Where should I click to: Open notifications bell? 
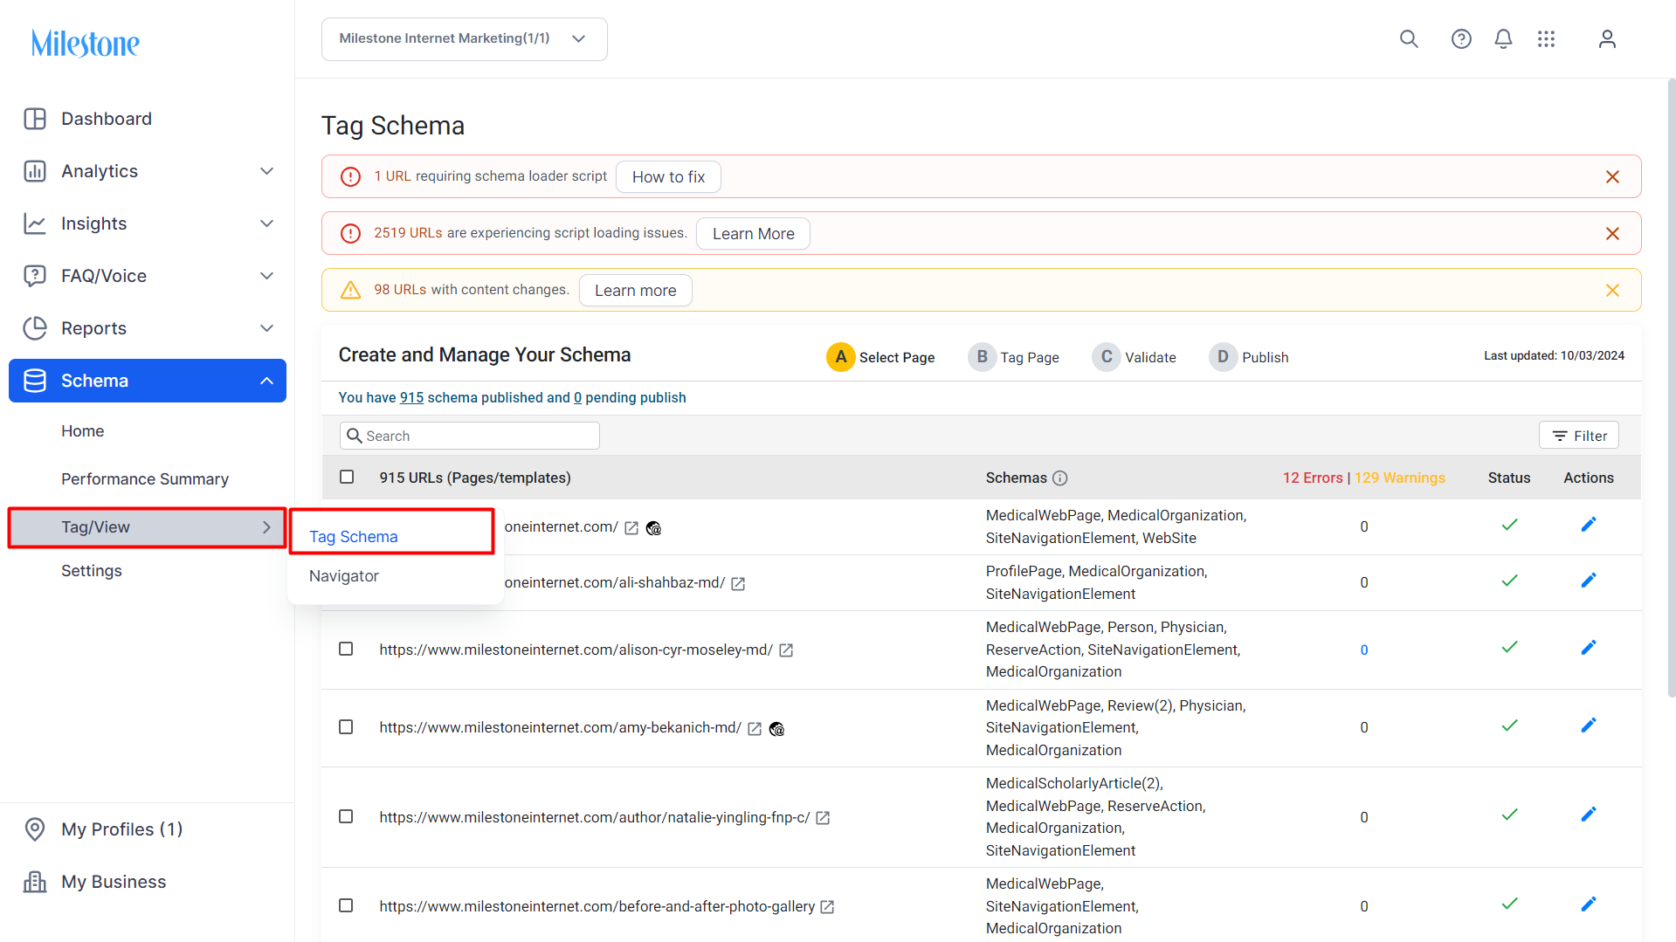click(1503, 39)
